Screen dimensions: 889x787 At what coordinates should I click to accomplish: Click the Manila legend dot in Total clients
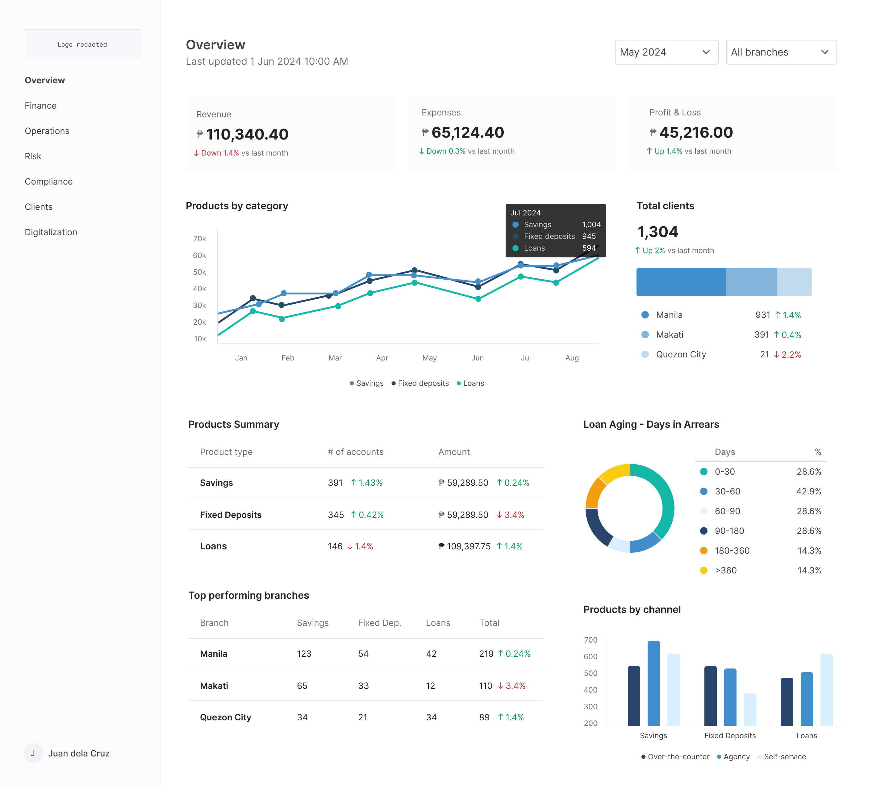645,315
